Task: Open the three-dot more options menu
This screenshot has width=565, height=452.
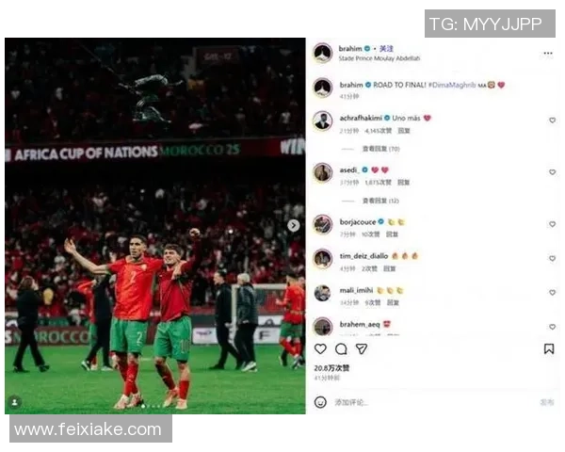Action: [x=548, y=54]
